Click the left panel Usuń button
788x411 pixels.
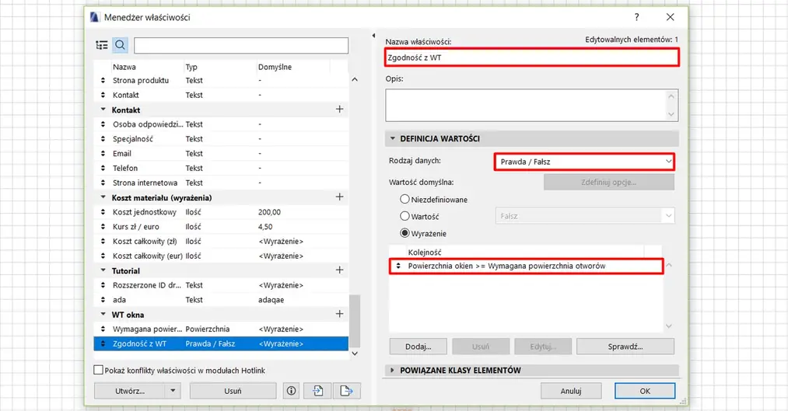coord(233,391)
